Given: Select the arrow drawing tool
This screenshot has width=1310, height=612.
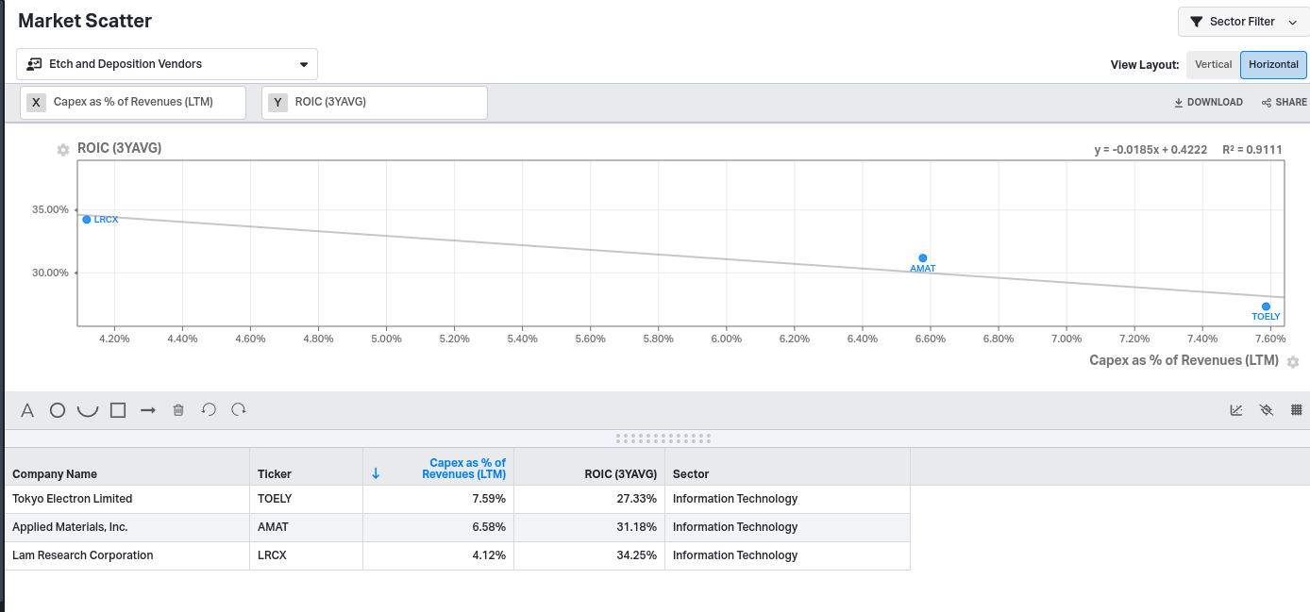Looking at the screenshot, I should [x=148, y=410].
